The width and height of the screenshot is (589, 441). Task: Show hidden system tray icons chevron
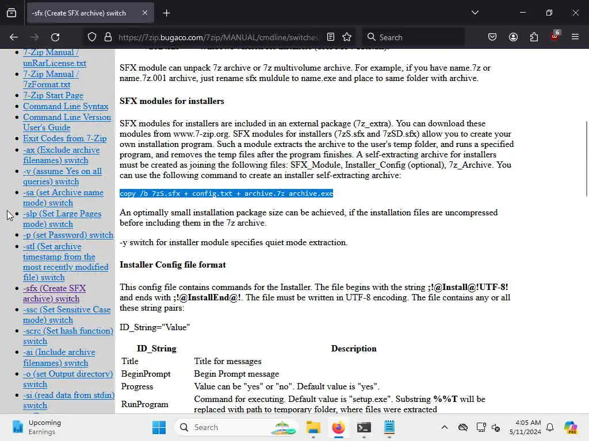[445, 427]
